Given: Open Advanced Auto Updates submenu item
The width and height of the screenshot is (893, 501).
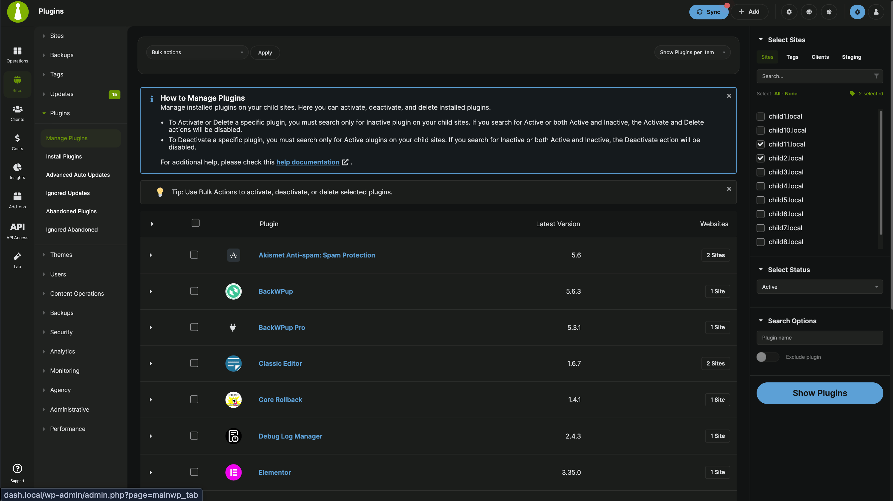Looking at the screenshot, I should pyautogui.click(x=78, y=175).
